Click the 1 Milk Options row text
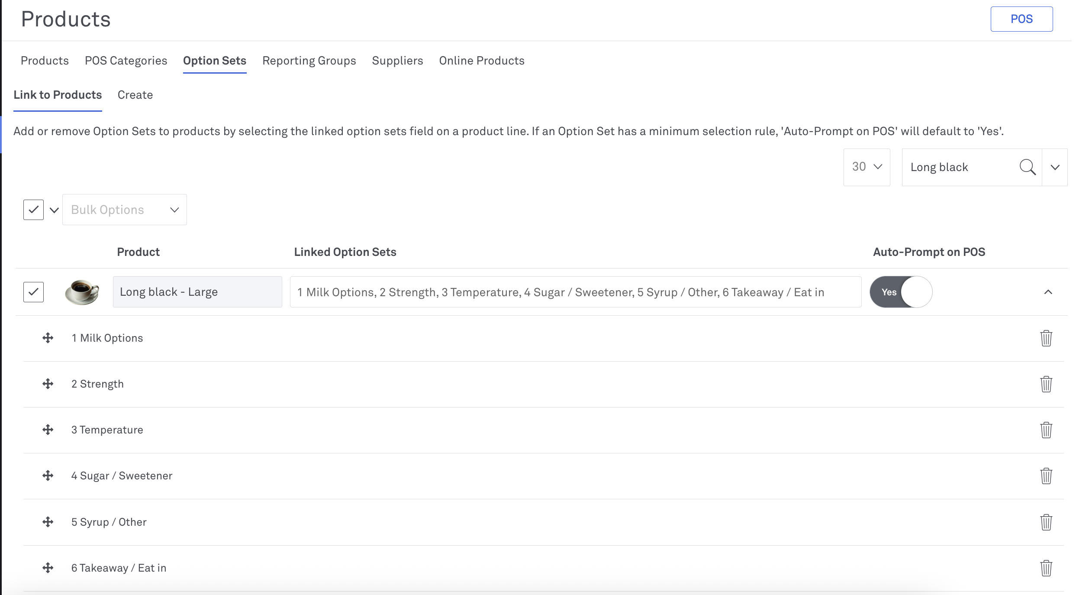The image size is (1076, 595). 107,338
